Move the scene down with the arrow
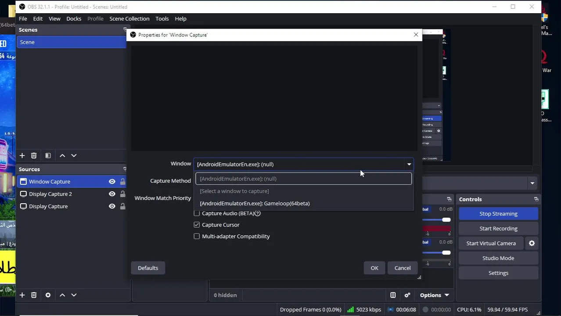Screen dimensions: 561x316 coord(74,155)
